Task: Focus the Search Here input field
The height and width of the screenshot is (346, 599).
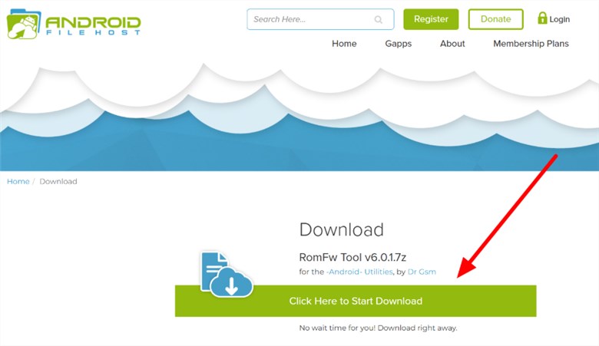Action: [320, 19]
